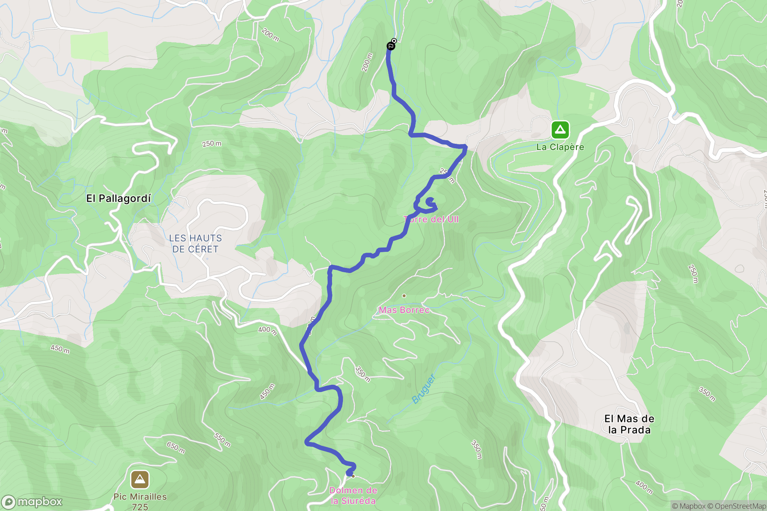
Task: Click the 650 m contour elevation label
Action: click(176, 447)
